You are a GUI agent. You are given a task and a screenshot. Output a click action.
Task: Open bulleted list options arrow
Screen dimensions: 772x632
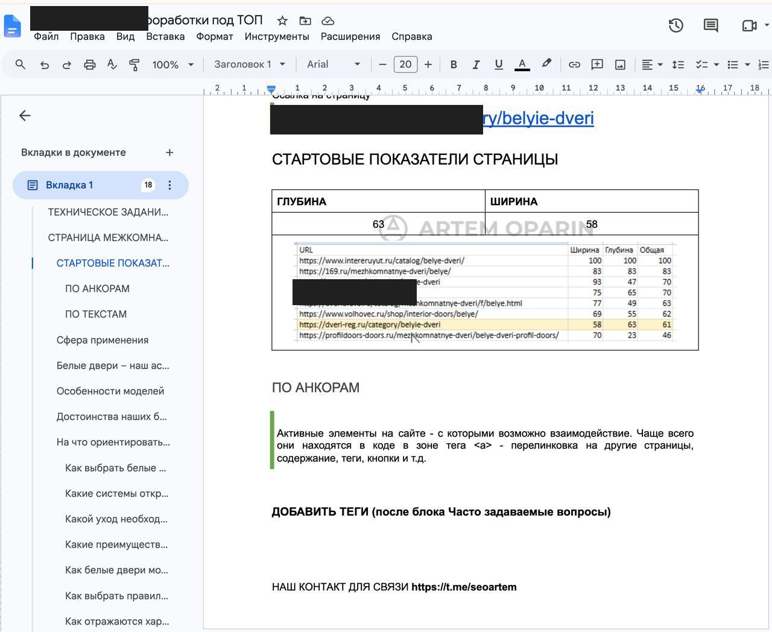[x=747, y=65]
